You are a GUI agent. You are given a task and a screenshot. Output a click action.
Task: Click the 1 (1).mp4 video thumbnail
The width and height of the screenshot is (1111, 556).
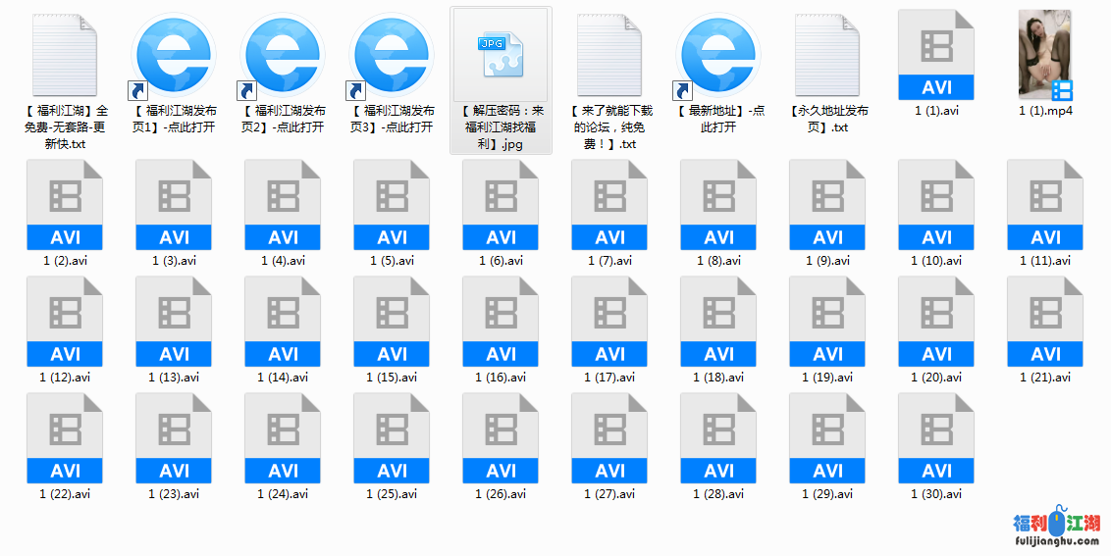tap(1045, 56)
